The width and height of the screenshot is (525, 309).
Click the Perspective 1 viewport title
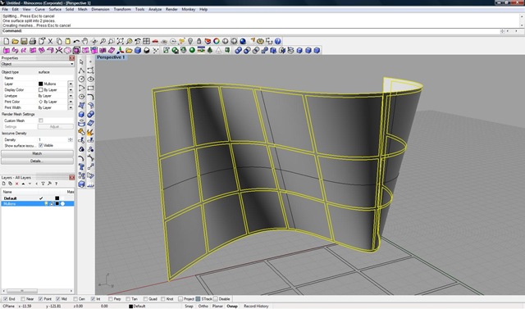tap(111, 57)
